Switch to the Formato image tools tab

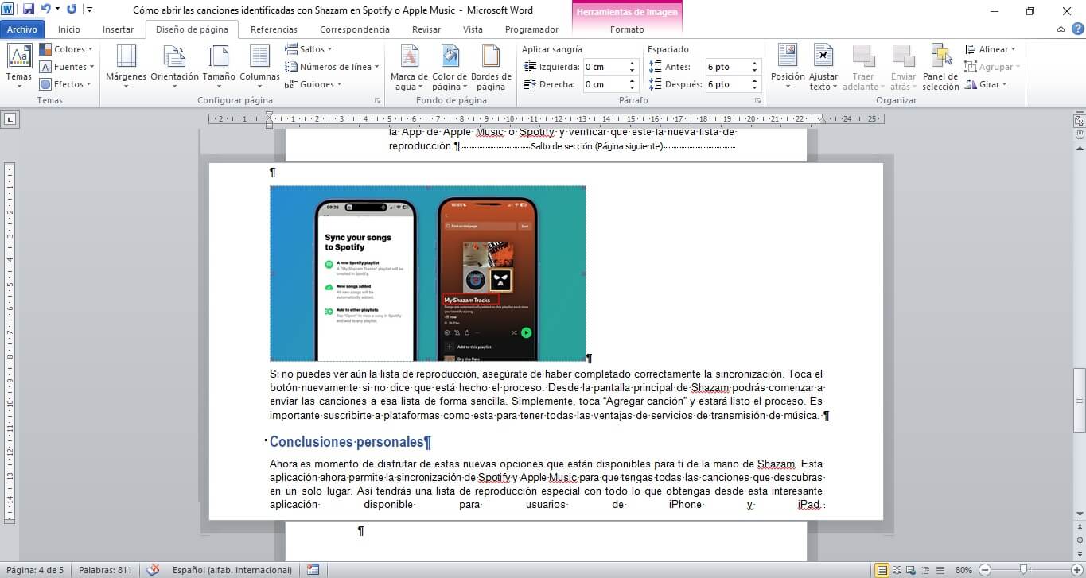pos(627,29)
